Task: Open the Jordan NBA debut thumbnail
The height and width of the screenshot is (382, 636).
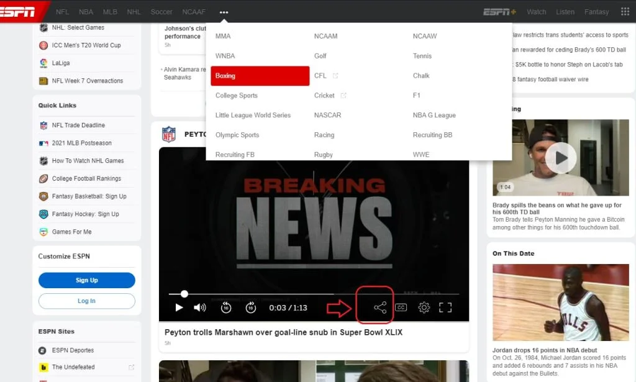Action: (x=561, y=302)
